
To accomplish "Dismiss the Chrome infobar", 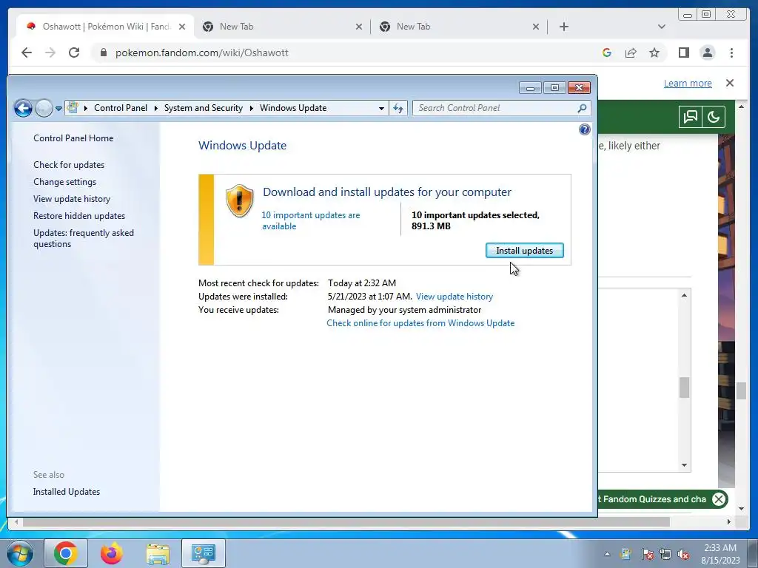I will 730,83.
